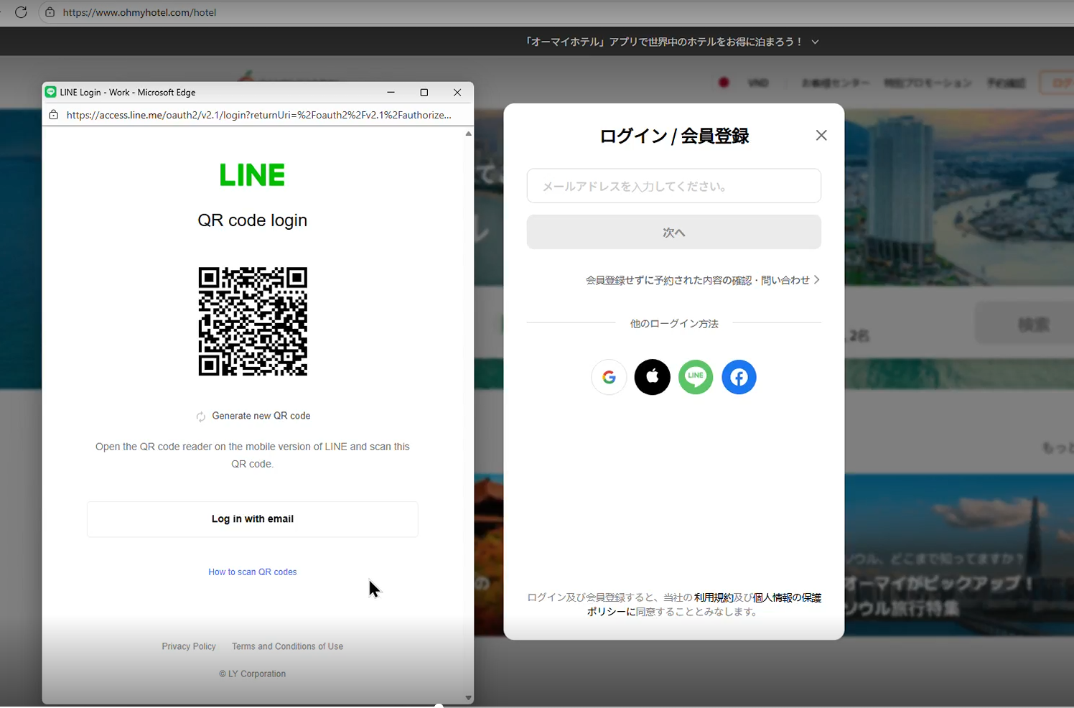Click the lock icon in LINE Login address bar
Screen dimensions: 1074x708
click(53, 115)
